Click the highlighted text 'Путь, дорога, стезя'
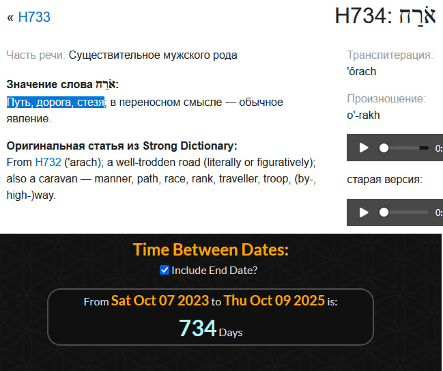 56,102
